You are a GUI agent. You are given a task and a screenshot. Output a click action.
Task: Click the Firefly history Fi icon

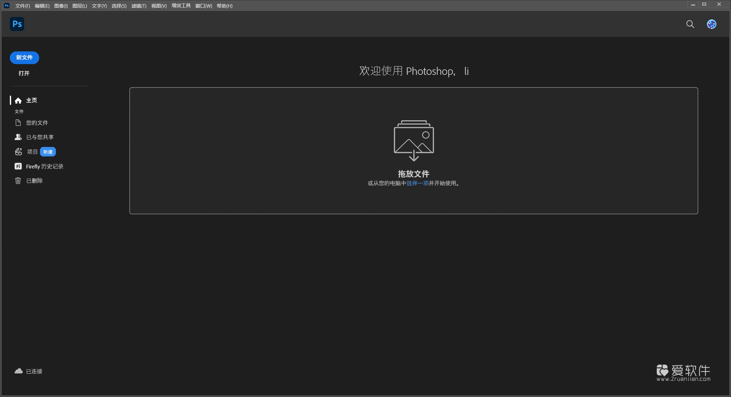(18, 166)
